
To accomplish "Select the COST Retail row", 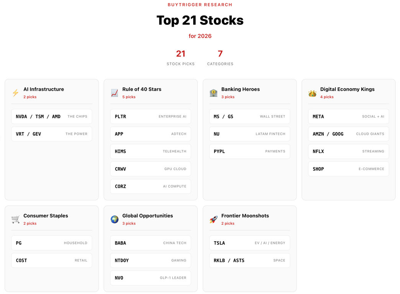I will [x=51, y=260].
